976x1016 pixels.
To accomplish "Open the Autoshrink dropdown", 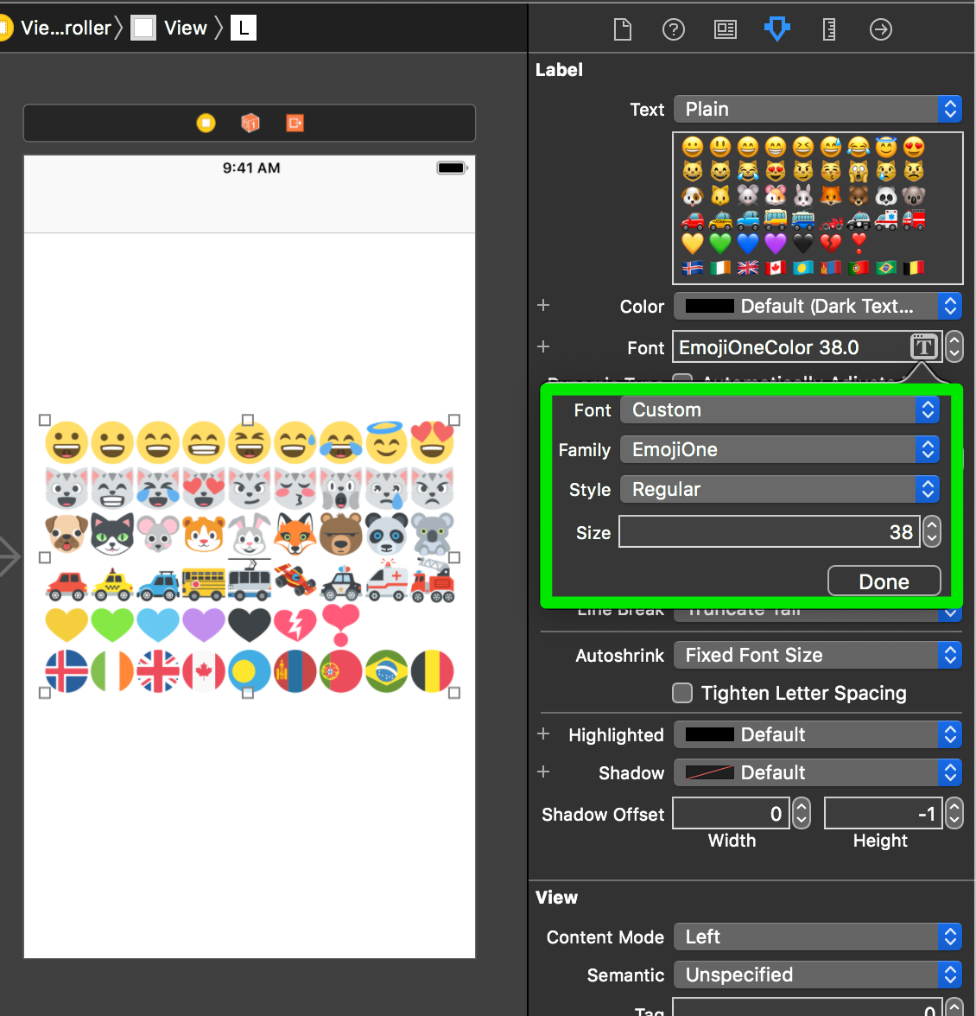I will (x=816, y=655).
